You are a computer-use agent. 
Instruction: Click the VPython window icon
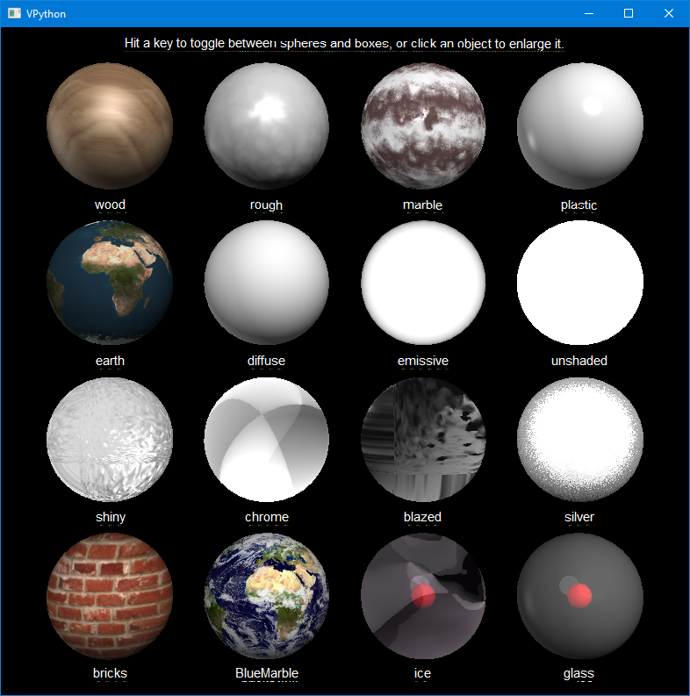(x=14, y=13)
